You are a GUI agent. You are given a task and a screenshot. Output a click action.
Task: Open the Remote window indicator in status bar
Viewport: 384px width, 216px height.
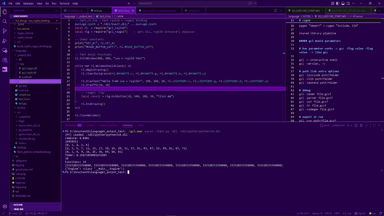4,213
